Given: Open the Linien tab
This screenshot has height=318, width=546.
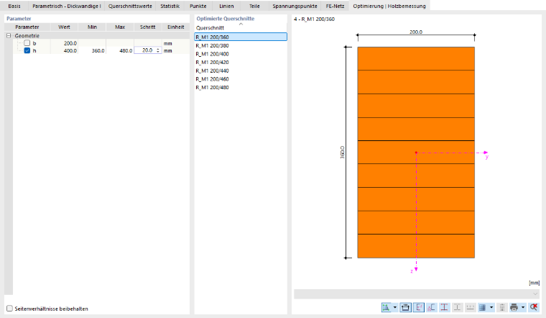Looking at the screenshot, I should pos(226,6).
